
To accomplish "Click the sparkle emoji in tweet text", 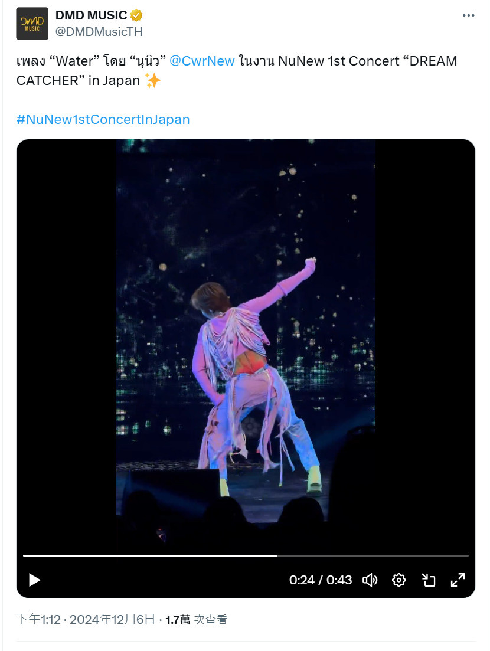I will click(x=153, y=80).
